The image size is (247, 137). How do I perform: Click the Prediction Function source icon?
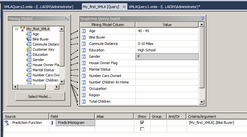pos(7,123)
